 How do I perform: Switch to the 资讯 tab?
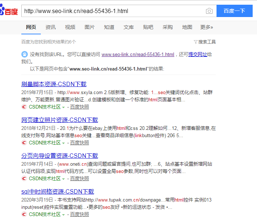point(51,27)
